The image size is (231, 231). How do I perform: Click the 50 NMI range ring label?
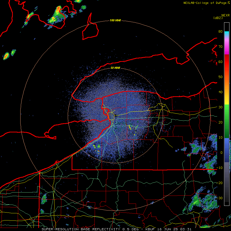(x=115, y=68)
